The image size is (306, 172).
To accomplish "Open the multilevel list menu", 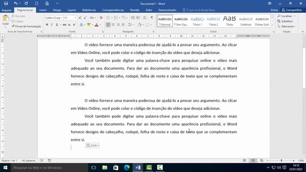I will pos(124,18).
